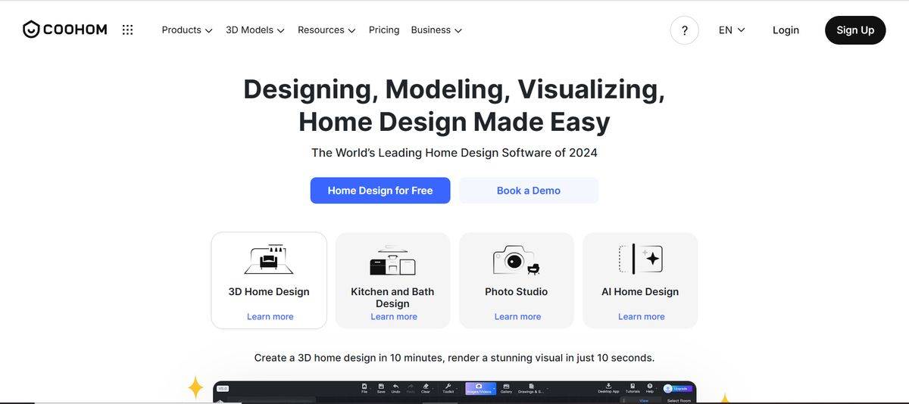The height and width of the screenshot is (404, 909).
Task: Click the Photo Studio camera icon
Action: click(x=516, y=259)
